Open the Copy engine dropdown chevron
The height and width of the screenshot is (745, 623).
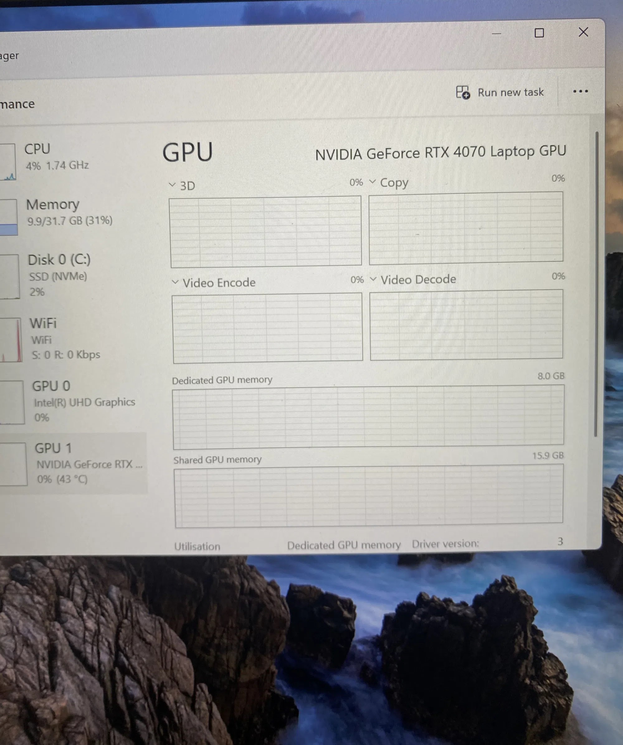(372, 182)
